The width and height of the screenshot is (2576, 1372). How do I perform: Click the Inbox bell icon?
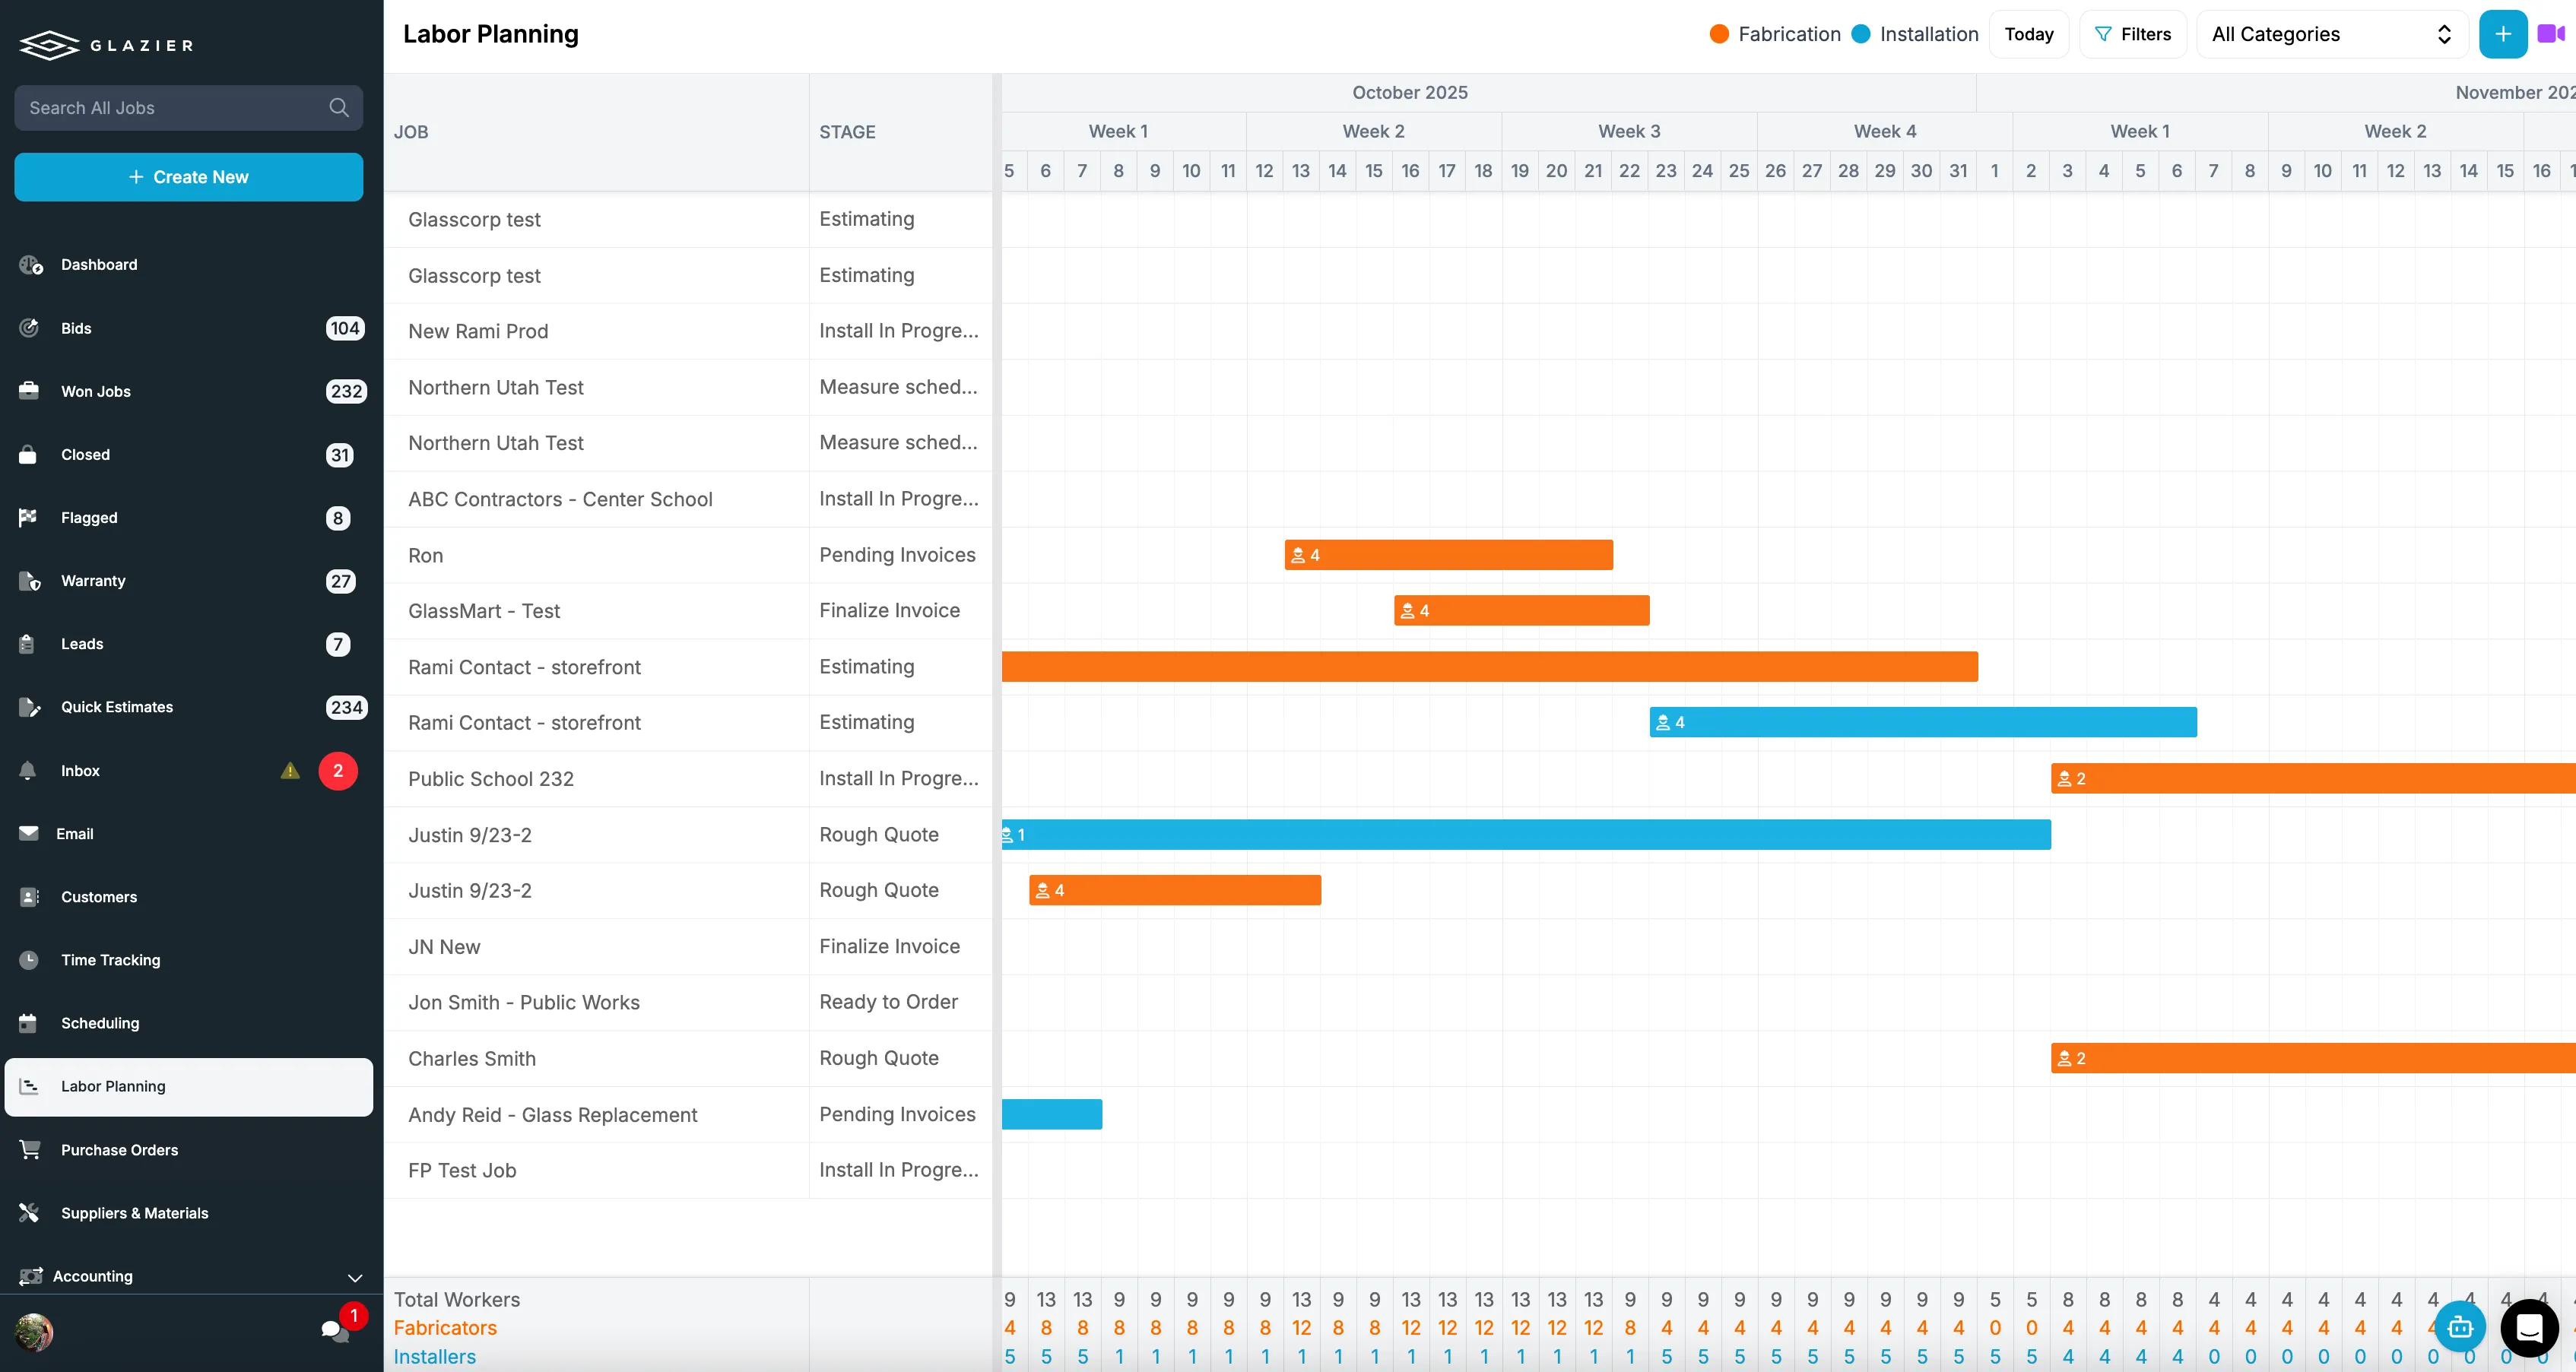(28, 770)
